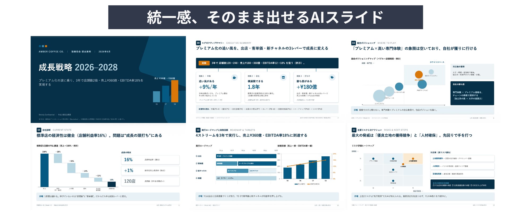The image size is (531, 212).
Task: Click the 人材確保 orange dot in the heatmap
Action: coord(403,164)
